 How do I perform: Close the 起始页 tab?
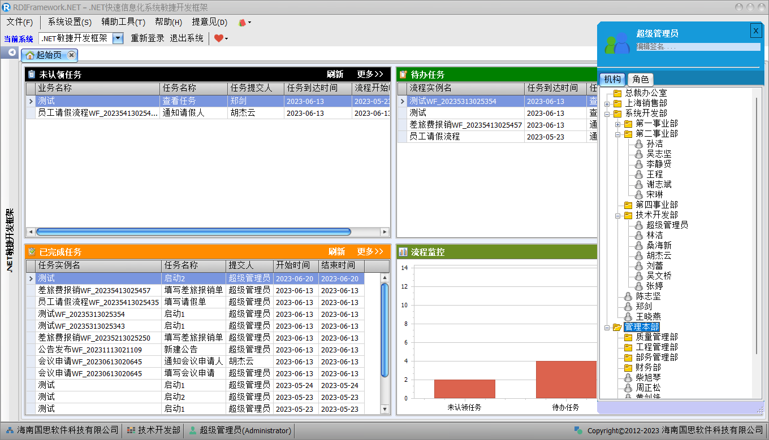coord(71,55)
